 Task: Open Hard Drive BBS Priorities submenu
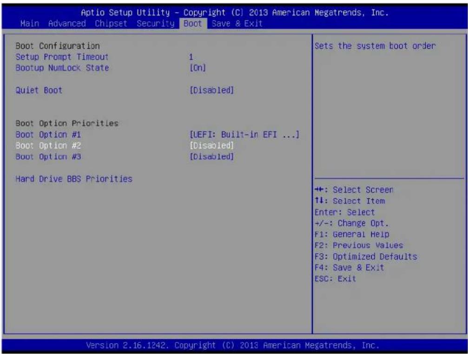pyautogui.click(x=74, y=179)
